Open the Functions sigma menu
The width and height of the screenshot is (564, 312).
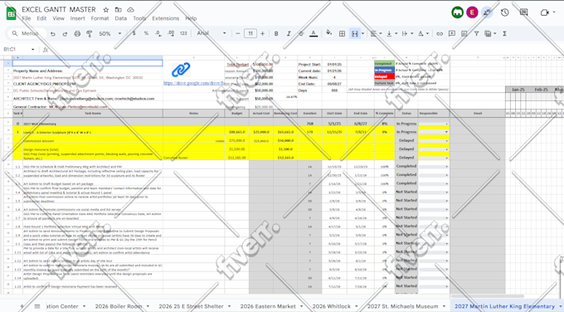pyautogui.click(x=504, y=33)
